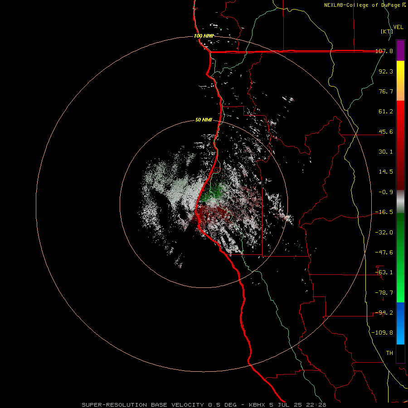
Task: Click the caption SUPER-RESOLUTION BASE VELOCITY text
Action: pos(143,405)
